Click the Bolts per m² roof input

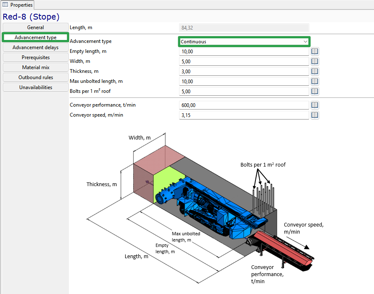244,92
